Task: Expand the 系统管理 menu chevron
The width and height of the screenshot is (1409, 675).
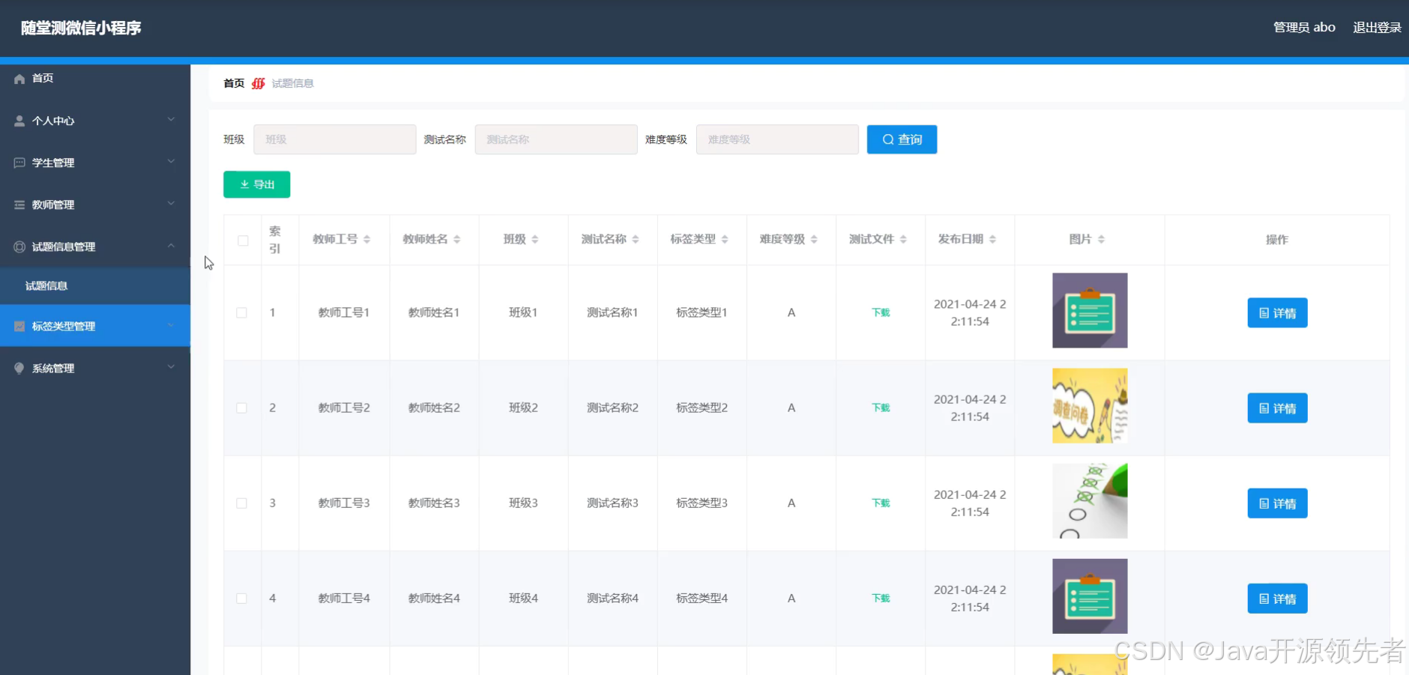Action: (171, 367)
